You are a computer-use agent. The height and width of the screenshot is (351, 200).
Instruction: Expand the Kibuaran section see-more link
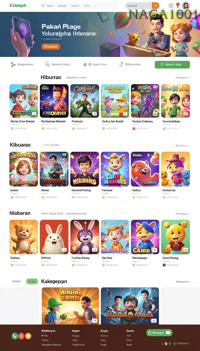click(183, 145)
